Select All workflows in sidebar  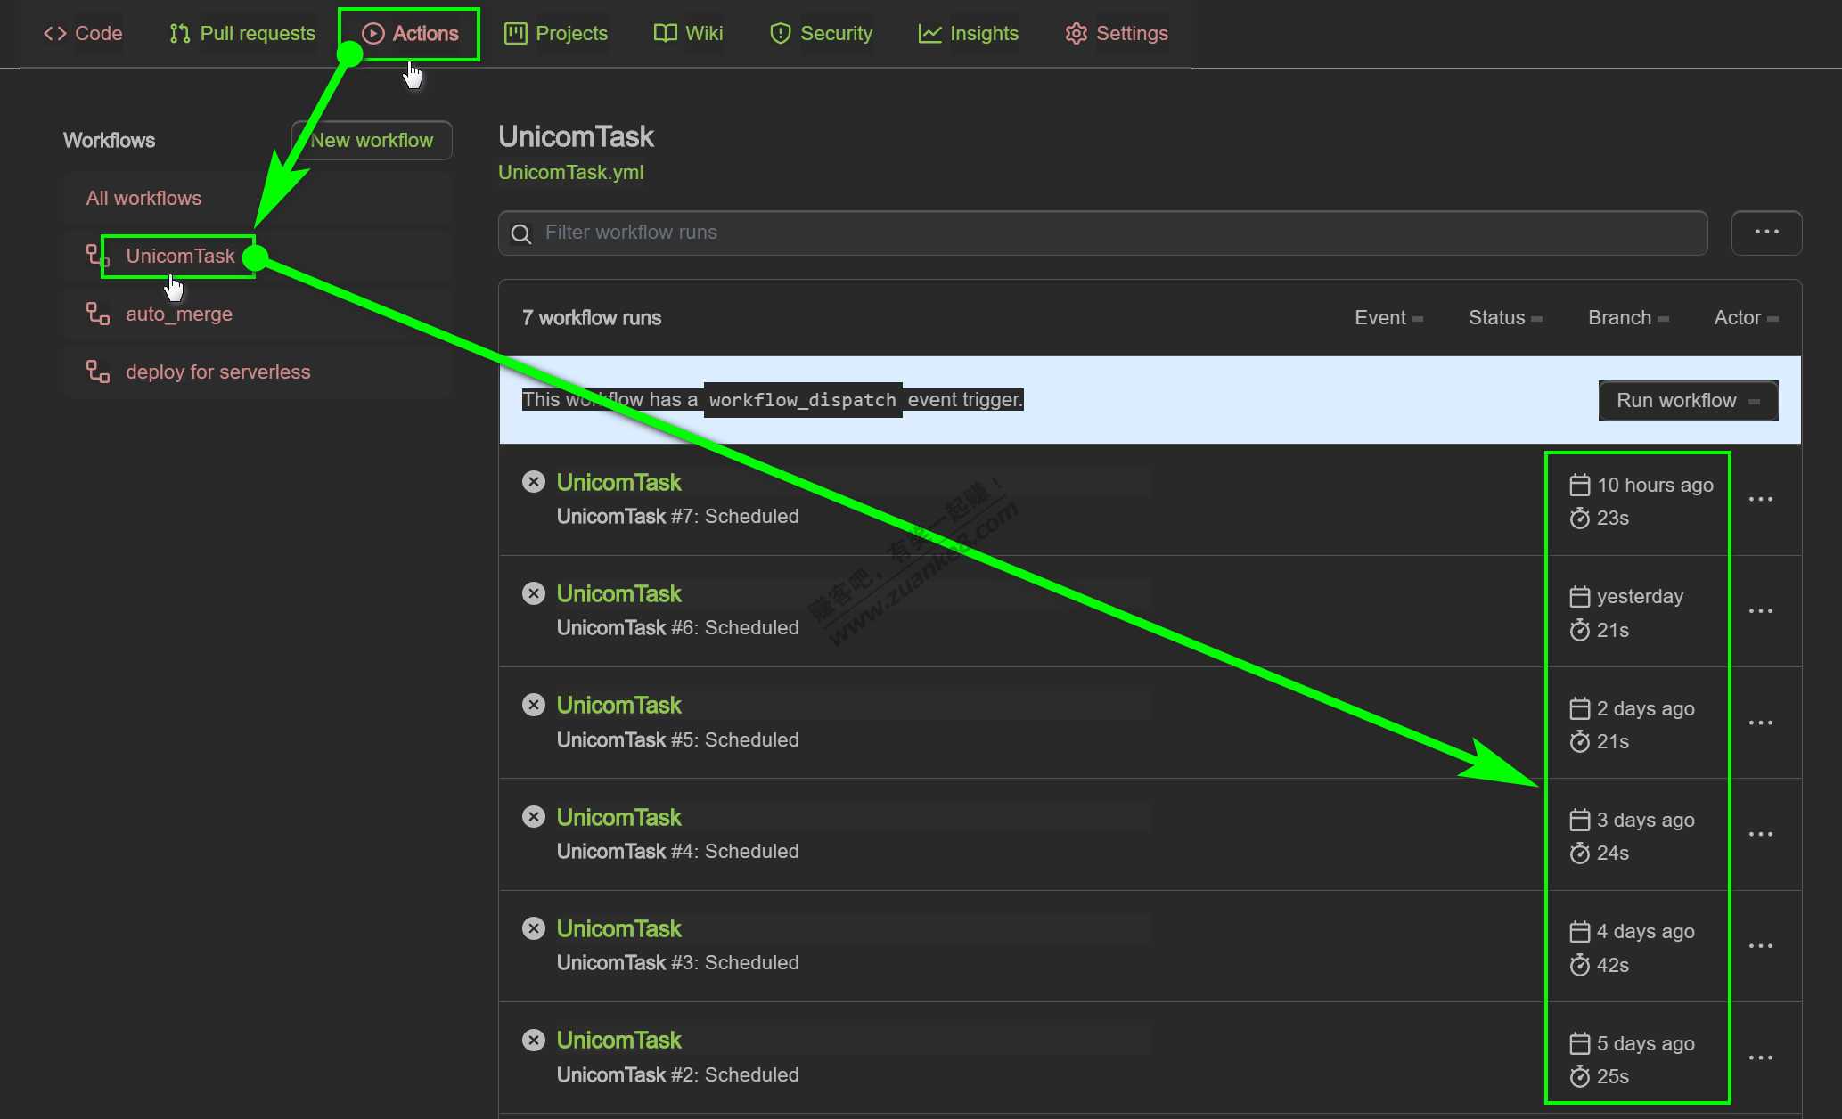pos(258,198)
